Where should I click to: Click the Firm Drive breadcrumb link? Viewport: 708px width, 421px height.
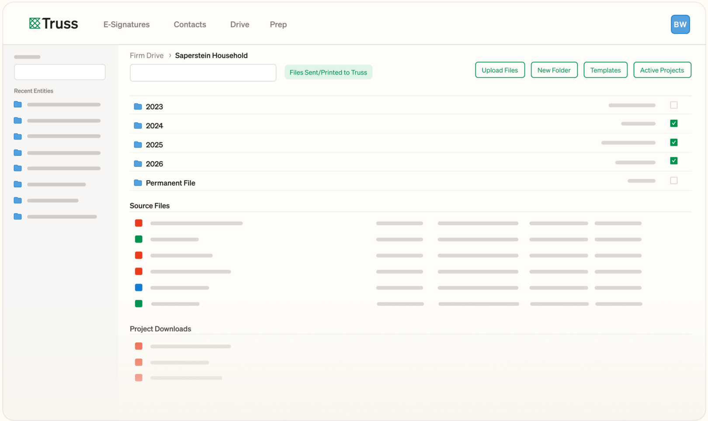146,55
